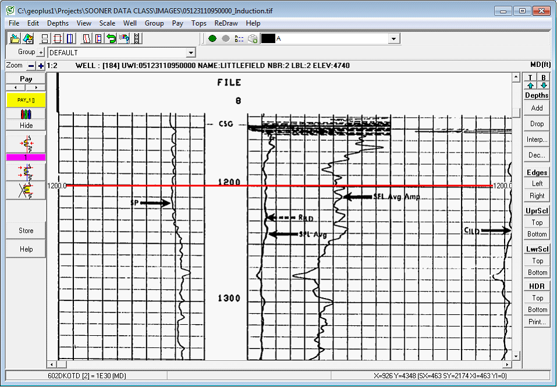The width and height of the screenshot is (557, 387).
Task: Click the film strip icon in the toolbar
Action: pyautogui.click(x=137, y=38)
